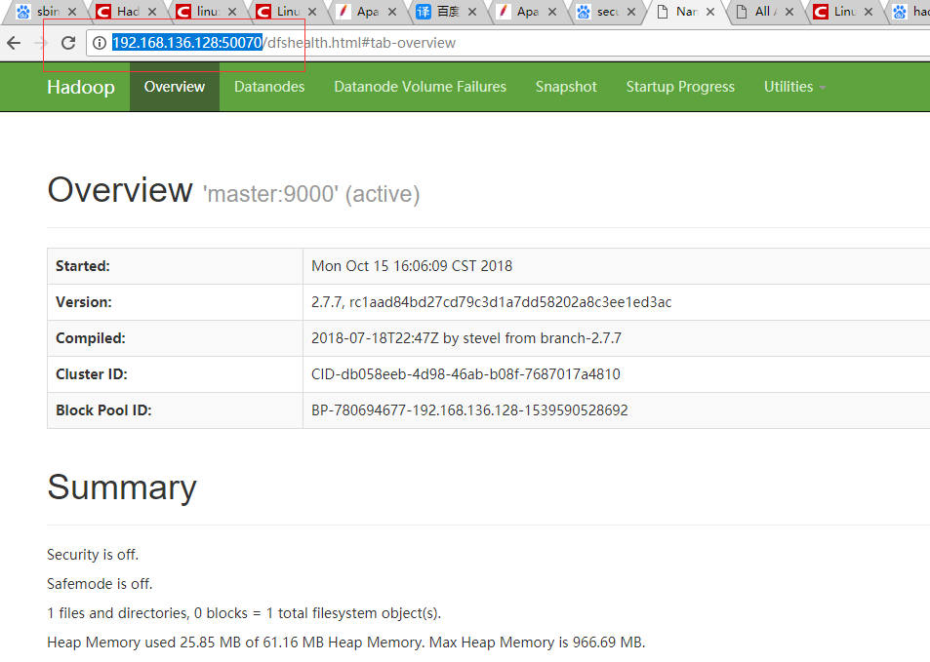Image resolution: width=930 pixels, height=662 pixels.
Task: Open the Overview navigation tab
Action: 175,87
